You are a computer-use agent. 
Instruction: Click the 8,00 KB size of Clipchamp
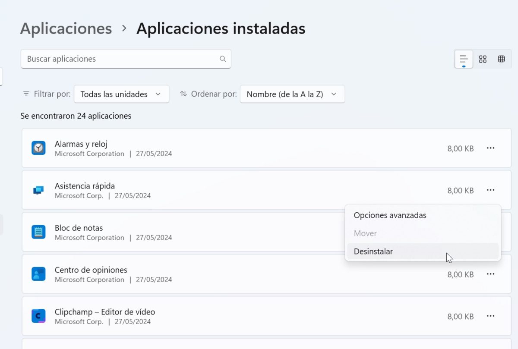[x=461, y=316]
